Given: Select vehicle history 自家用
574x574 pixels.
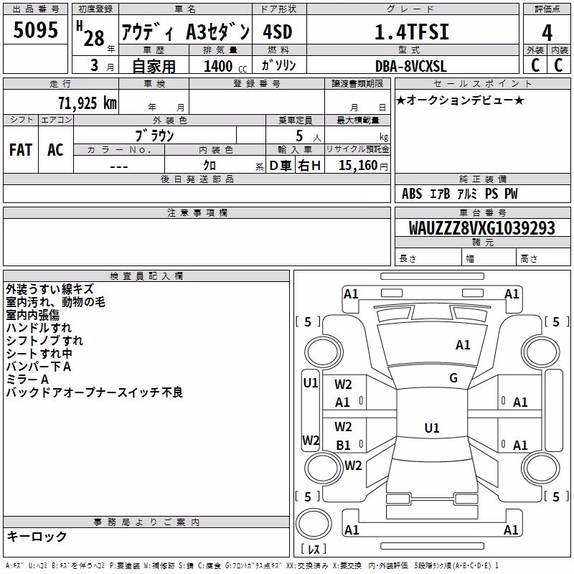Looking at the screenshot, I should [154, 66].
